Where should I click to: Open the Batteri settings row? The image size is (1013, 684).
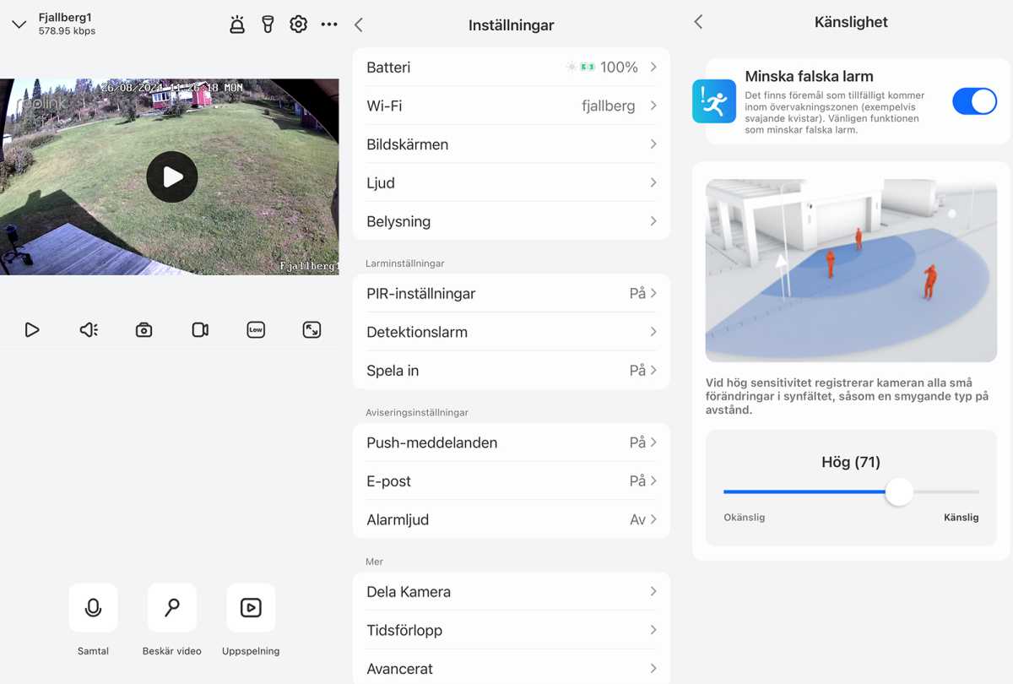[x=511, y=68]
